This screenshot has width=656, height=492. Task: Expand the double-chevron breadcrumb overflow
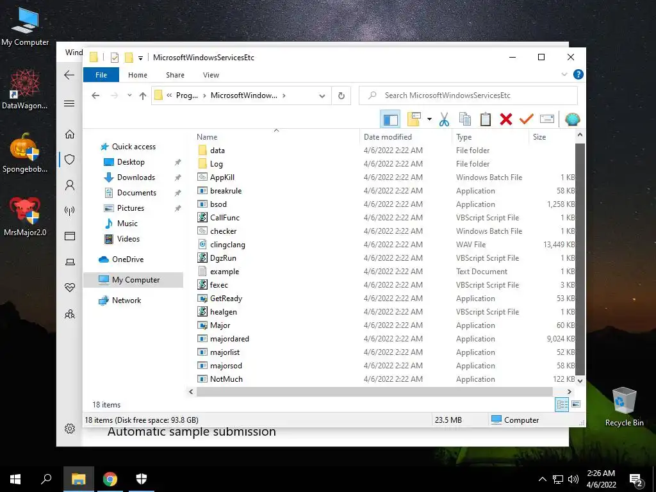click(169, 95)
